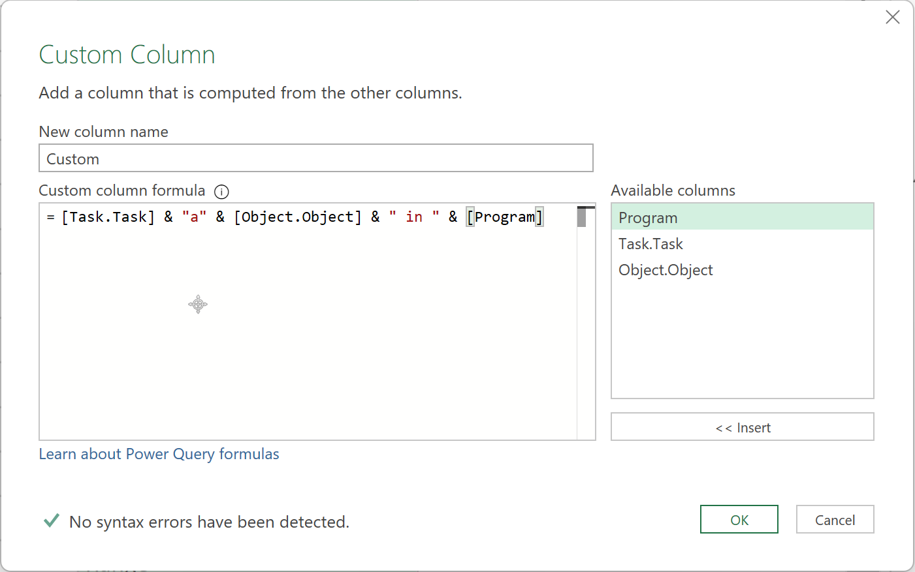Place cursor on [Program] in the formula
The width and height of the screenshot is (915, 572).
pyautogui.click(x=504, y=217)
